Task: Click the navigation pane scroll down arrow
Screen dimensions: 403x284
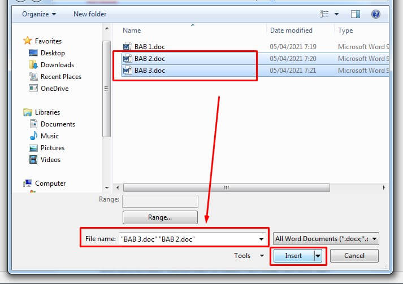Action: tap(107, 187)
